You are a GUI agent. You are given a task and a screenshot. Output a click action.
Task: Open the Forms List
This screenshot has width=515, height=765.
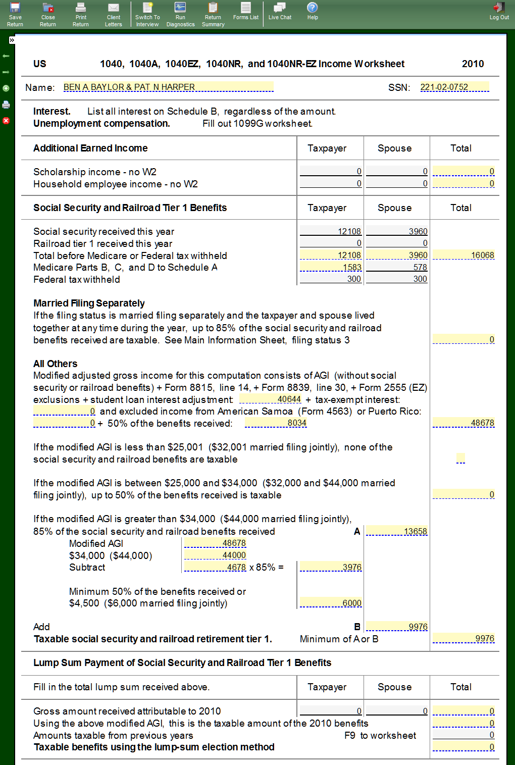click(246, 11)
